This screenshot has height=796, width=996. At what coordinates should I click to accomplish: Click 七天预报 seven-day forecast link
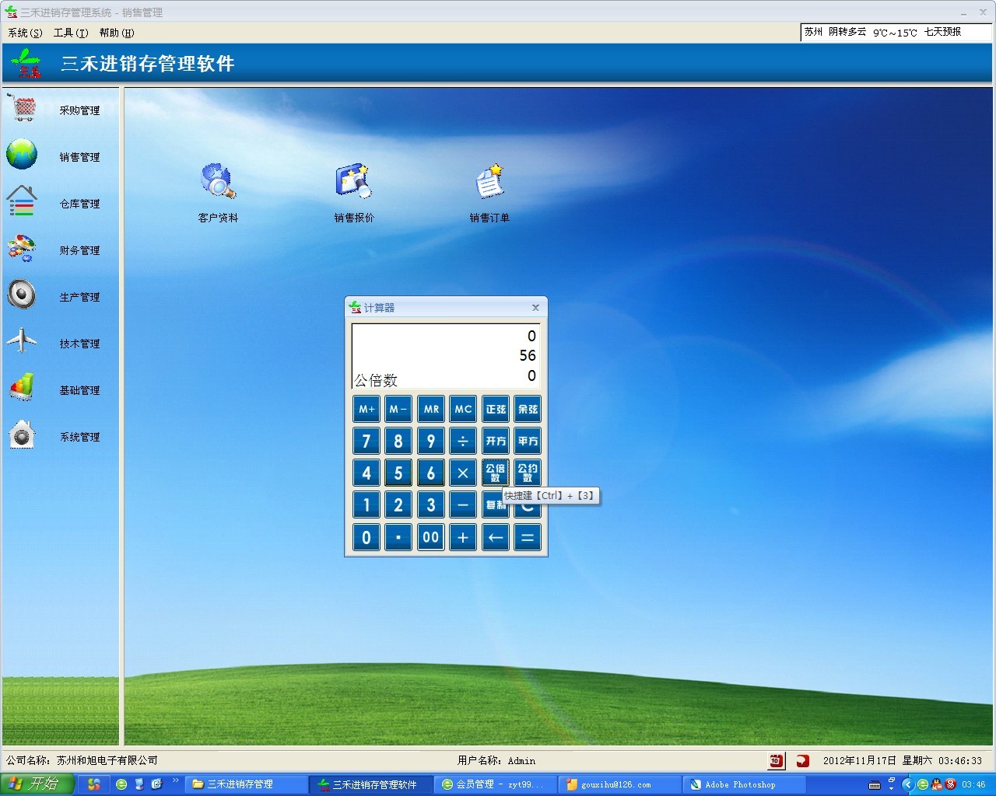click(x=943, y=32)
